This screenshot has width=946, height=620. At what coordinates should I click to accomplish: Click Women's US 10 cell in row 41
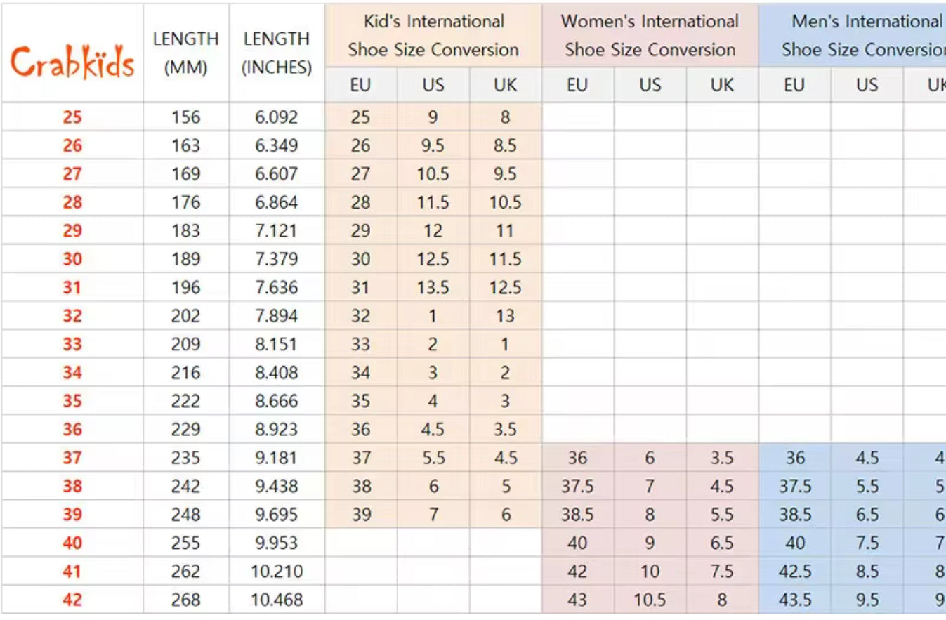[650, 572]
